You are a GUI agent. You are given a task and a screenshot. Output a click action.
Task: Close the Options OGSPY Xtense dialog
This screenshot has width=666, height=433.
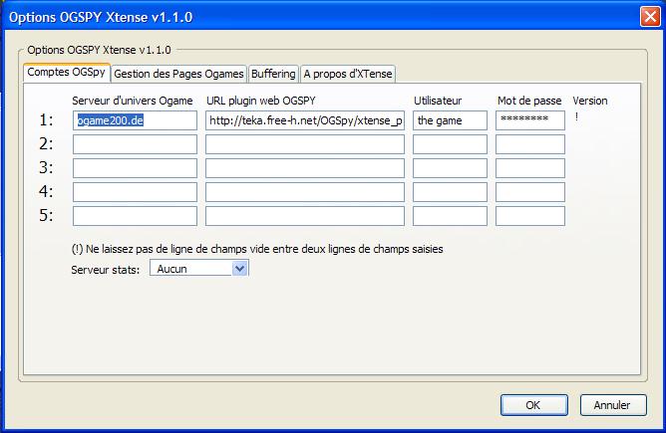click(x=650, y=17)
